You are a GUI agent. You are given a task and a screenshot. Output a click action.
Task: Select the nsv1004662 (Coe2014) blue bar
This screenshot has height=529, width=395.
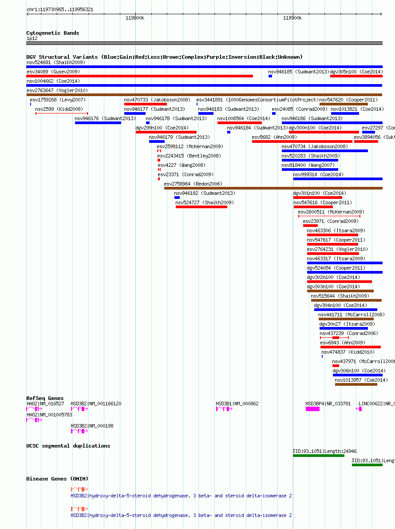click(205, 85)
